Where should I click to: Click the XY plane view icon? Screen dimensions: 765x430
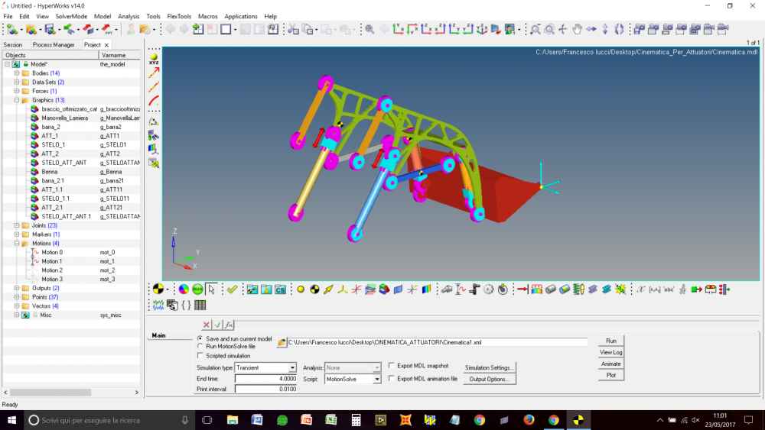coord(399,30)
